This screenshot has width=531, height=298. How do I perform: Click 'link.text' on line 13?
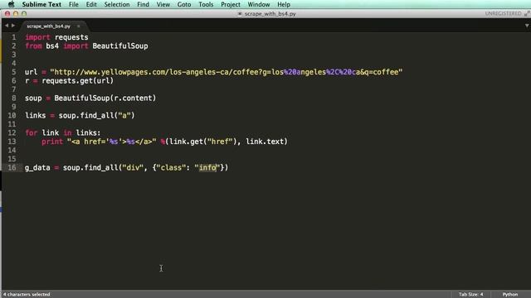click(x=265, y=142)
